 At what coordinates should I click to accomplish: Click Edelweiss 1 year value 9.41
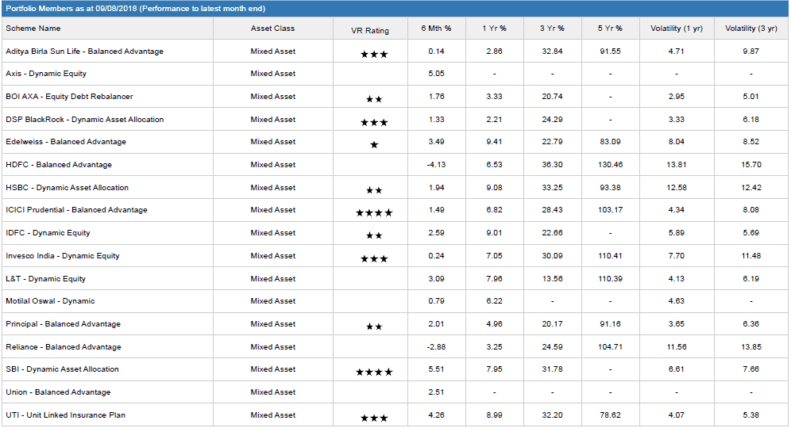494,142
